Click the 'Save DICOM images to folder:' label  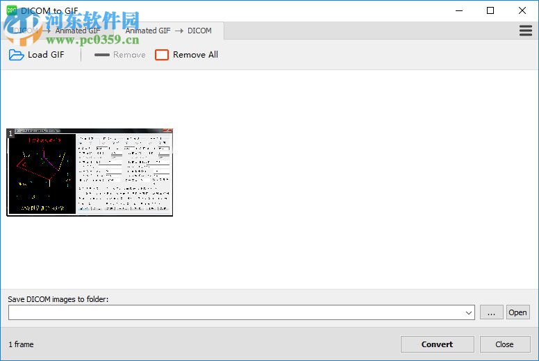(58, 299)
